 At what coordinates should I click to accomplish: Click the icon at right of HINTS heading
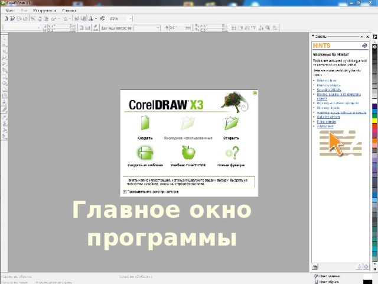364,46
